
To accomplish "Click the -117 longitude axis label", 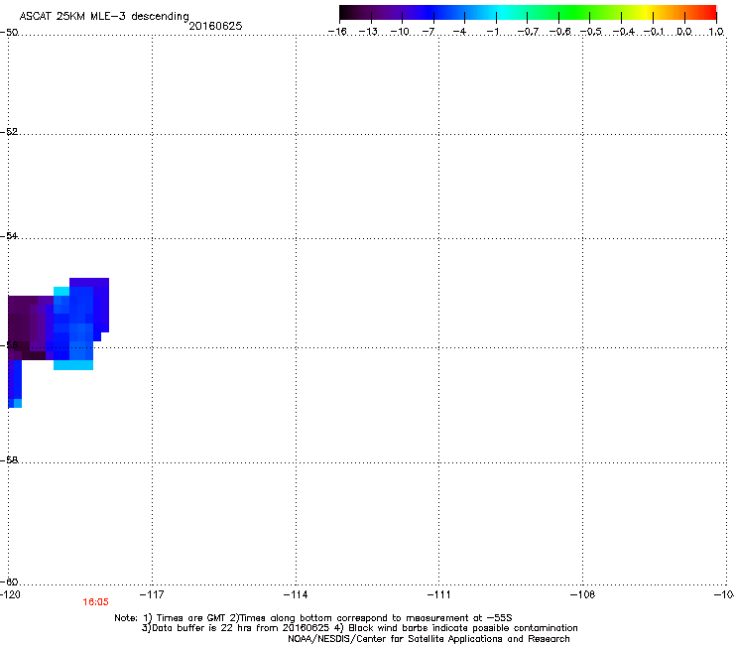I will click(x=152, y=594).
